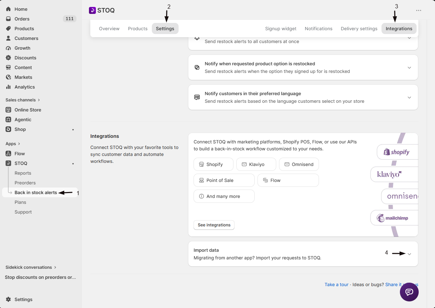The width and height of the screenshot is (435, 308).
Task: Click the product option restocked icon
Action: pos(197,67)
